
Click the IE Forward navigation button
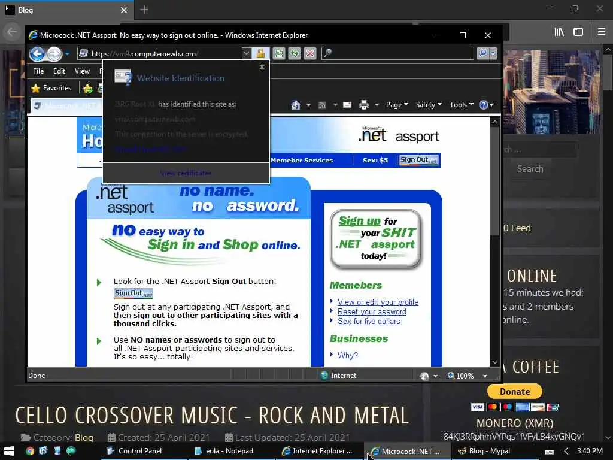click(54, 53)
